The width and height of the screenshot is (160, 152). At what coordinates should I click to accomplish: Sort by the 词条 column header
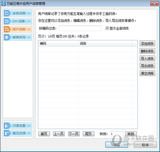pyautogui.click(x=105, y=44)
